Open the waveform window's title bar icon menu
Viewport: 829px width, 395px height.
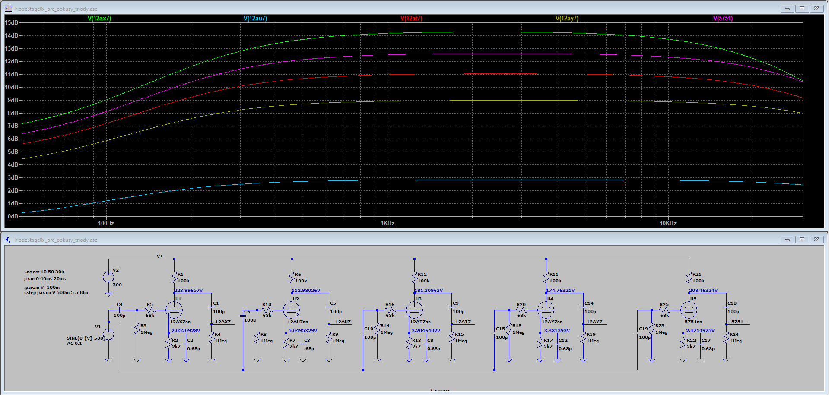pyautogui.click(x=8, y=9)
